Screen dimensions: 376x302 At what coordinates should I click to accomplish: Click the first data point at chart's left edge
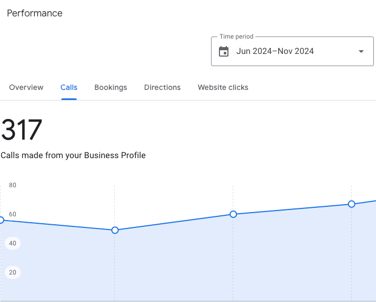[x=1, y=220]
